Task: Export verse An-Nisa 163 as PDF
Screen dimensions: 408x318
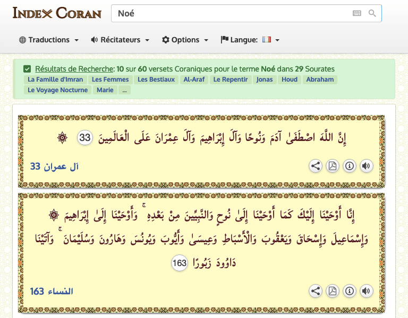Action: 333,291
